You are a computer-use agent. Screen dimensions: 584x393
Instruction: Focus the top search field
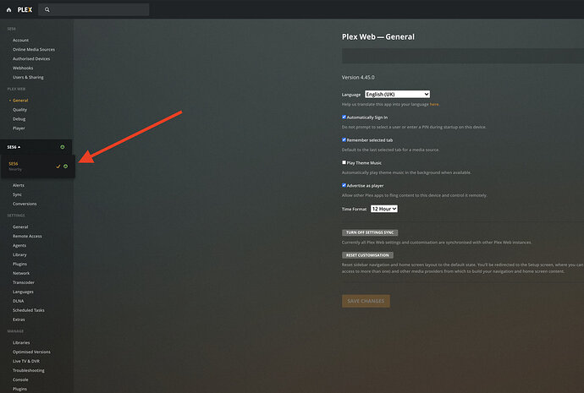[x=93, y=9]
